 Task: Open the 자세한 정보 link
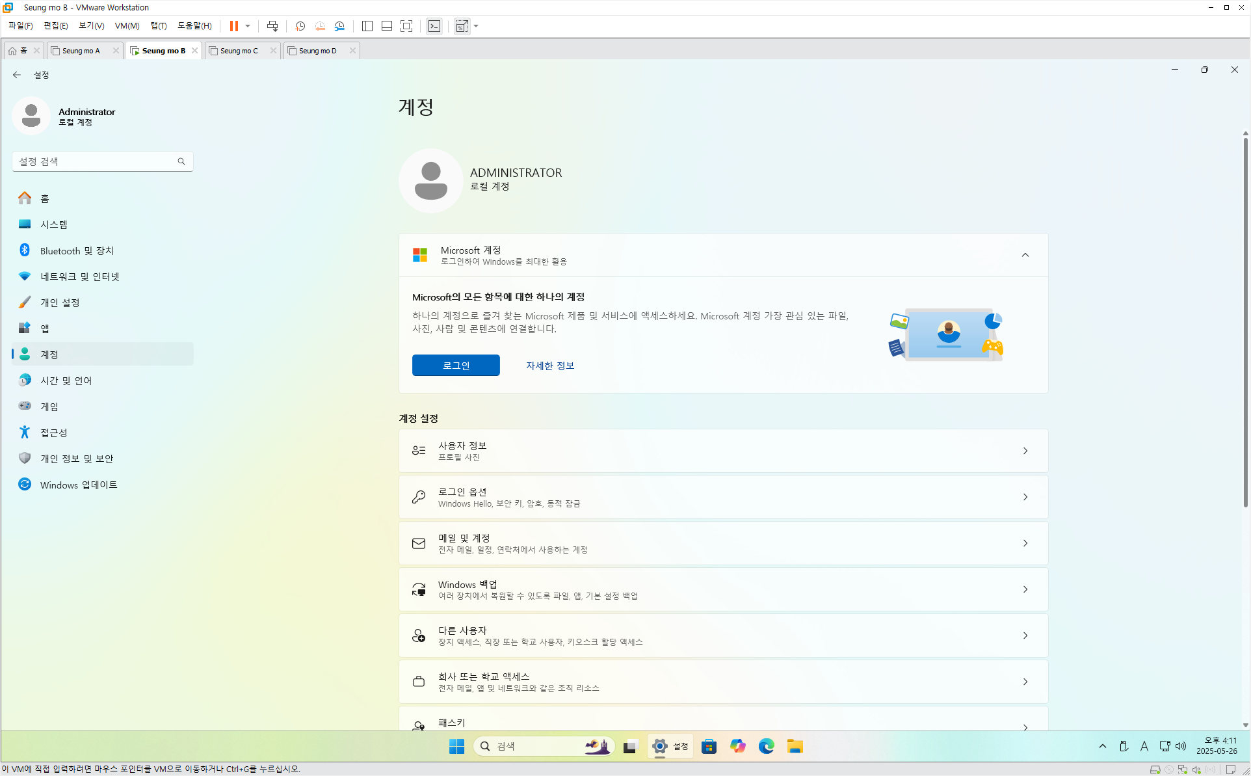click(x=549, y=366)
